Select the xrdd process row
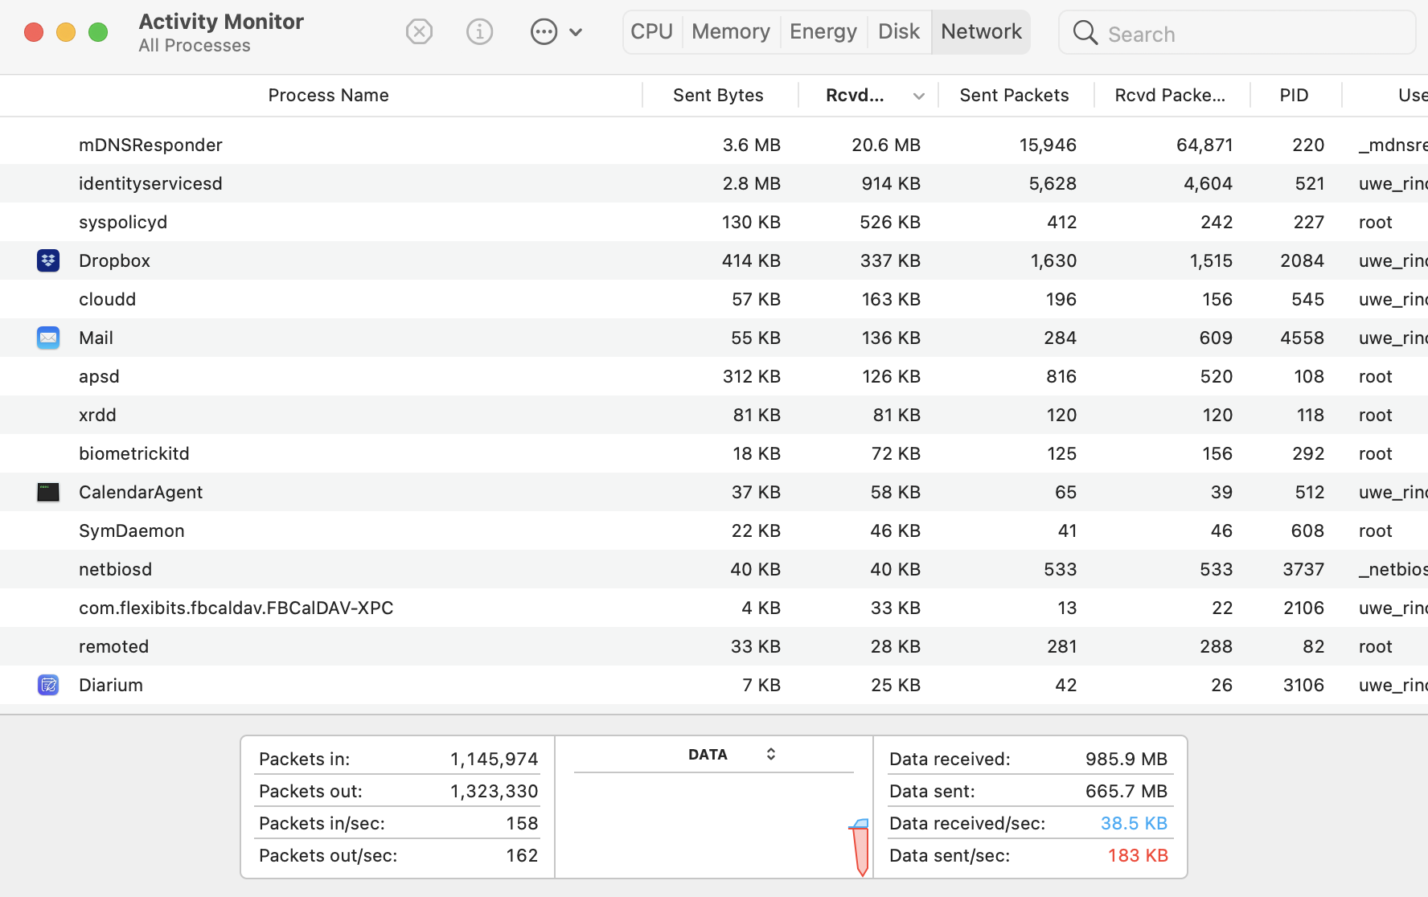 [x=714, y=415]
